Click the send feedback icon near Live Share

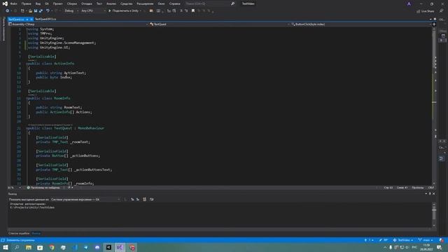pyautogui.click(x=442, y=11)
